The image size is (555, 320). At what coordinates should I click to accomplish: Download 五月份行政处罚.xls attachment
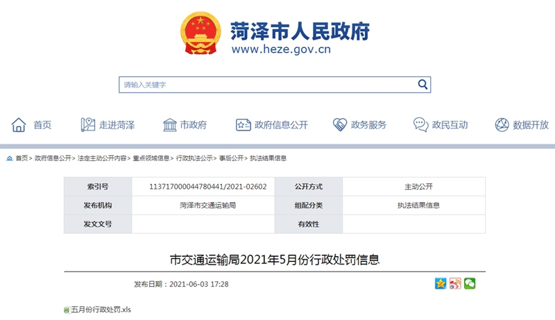(x=101, y=310)
